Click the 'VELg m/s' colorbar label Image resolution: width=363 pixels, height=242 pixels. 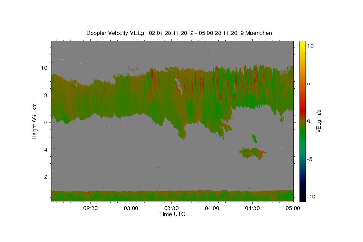319,121
